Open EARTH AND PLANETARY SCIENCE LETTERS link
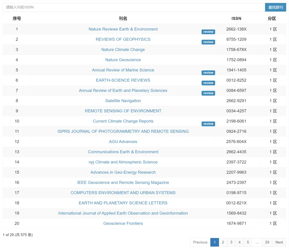 click(123, 203)
